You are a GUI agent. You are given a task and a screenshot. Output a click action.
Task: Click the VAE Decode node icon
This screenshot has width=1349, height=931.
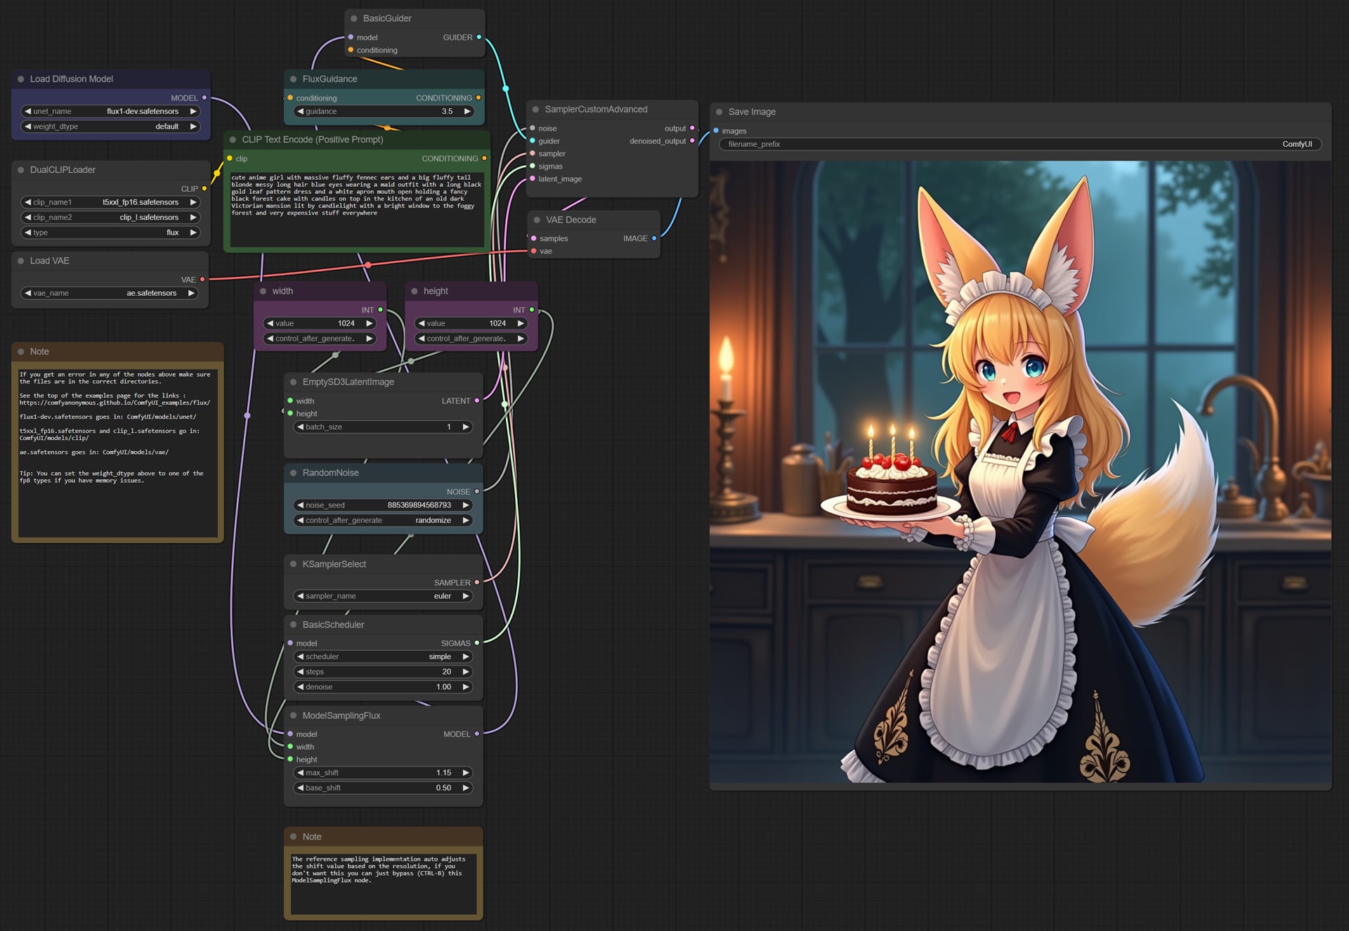(535, 219)
